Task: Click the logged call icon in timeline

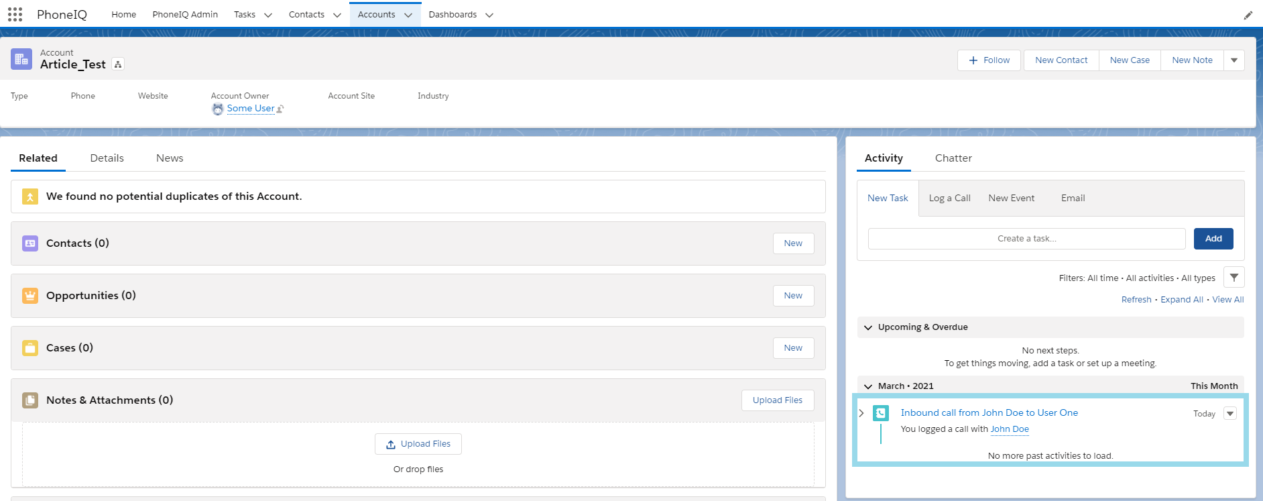Action: [881, 413]
